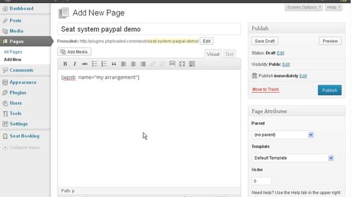Align text right
This screenshot has width=351, height=197.
click(143, 64)
